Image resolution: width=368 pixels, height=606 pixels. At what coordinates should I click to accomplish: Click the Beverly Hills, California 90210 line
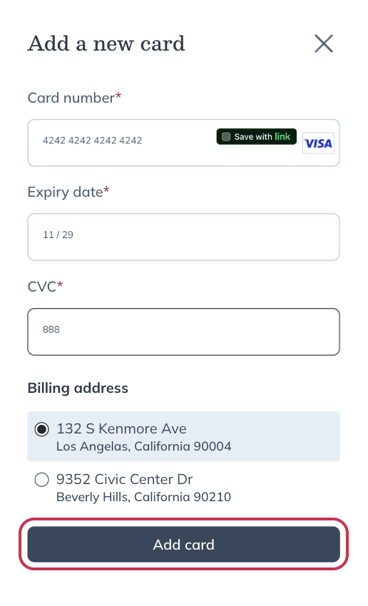point(144,497)
